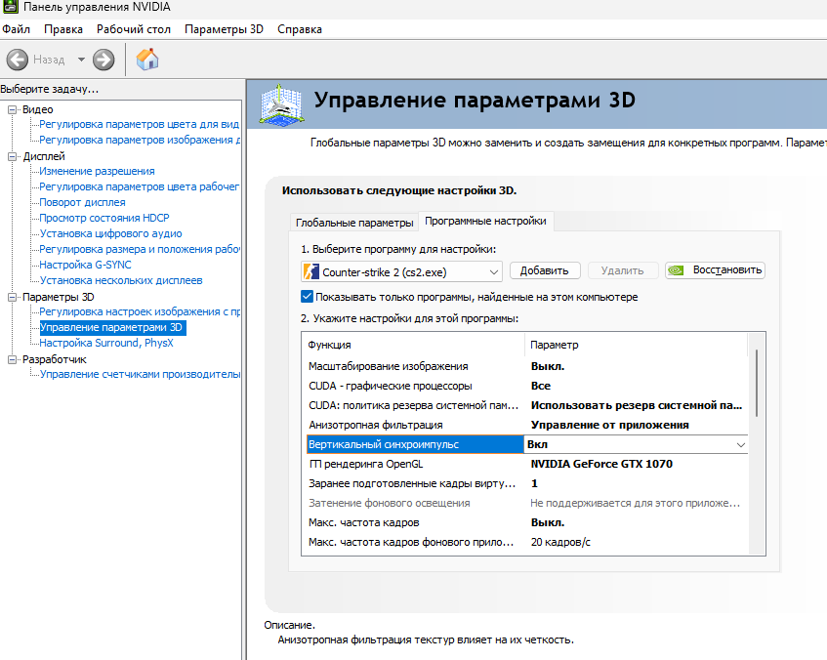This screenshot has height=660, width=827.
Task: Open Настройка Surround, PhysX
Action: click(106, 343)
